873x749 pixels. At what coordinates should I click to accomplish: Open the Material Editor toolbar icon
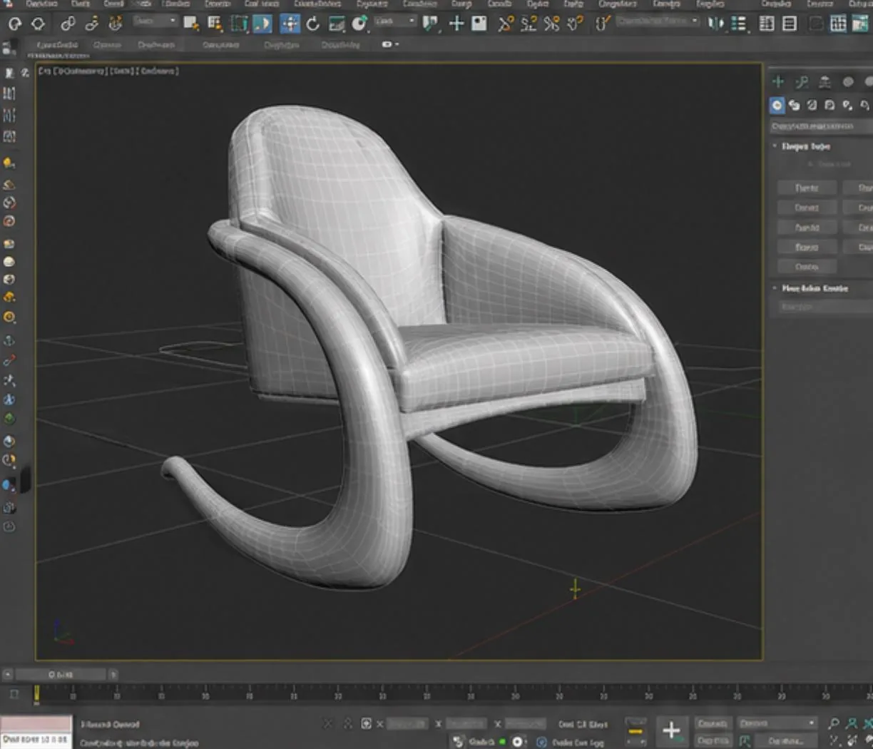(x=861, y=24)
